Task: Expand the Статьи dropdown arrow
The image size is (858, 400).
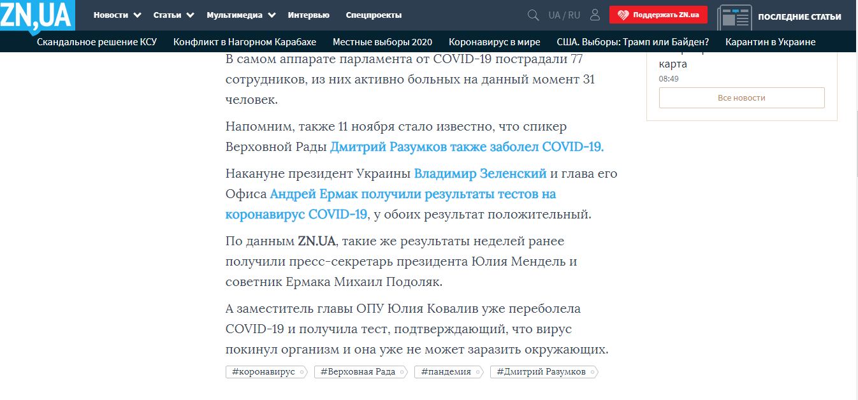Action: (x=192, y=15)
